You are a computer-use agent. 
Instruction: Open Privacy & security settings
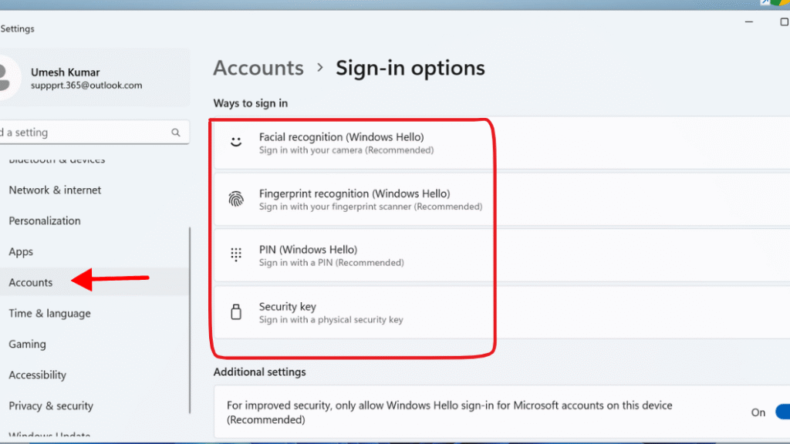[x=51, y=405]
